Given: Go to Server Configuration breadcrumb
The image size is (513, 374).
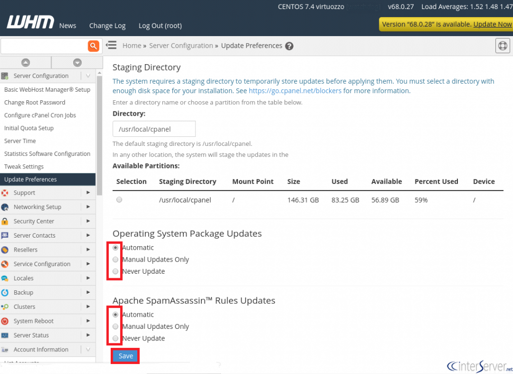Looking at the screenshot, I should [x=181, y=46].
